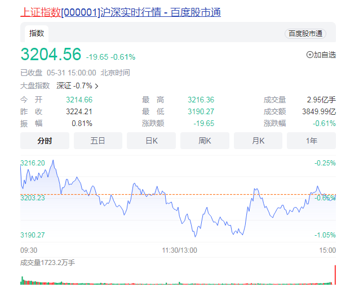Click the 11:30/13:00 time axis label
This screenshot has width=350, height=292.
(x=179, y=250)
